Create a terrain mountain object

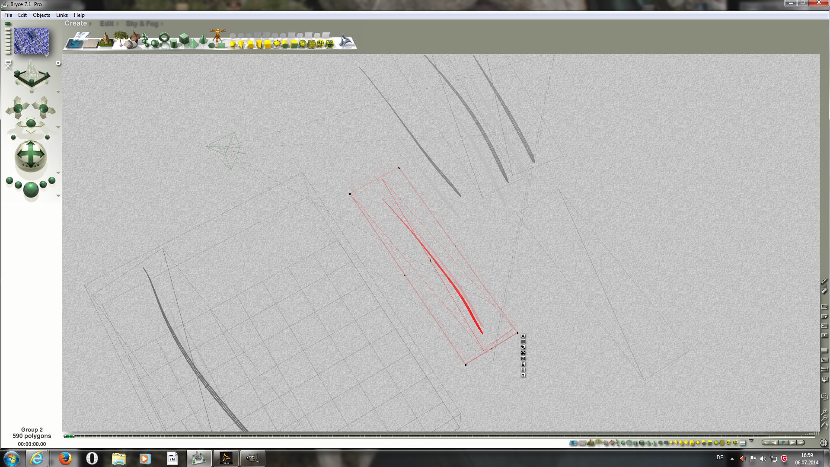[106, 40]
